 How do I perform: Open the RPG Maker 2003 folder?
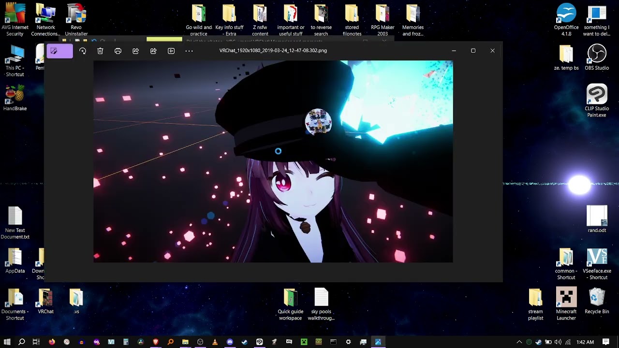click(x=383, y=20)
